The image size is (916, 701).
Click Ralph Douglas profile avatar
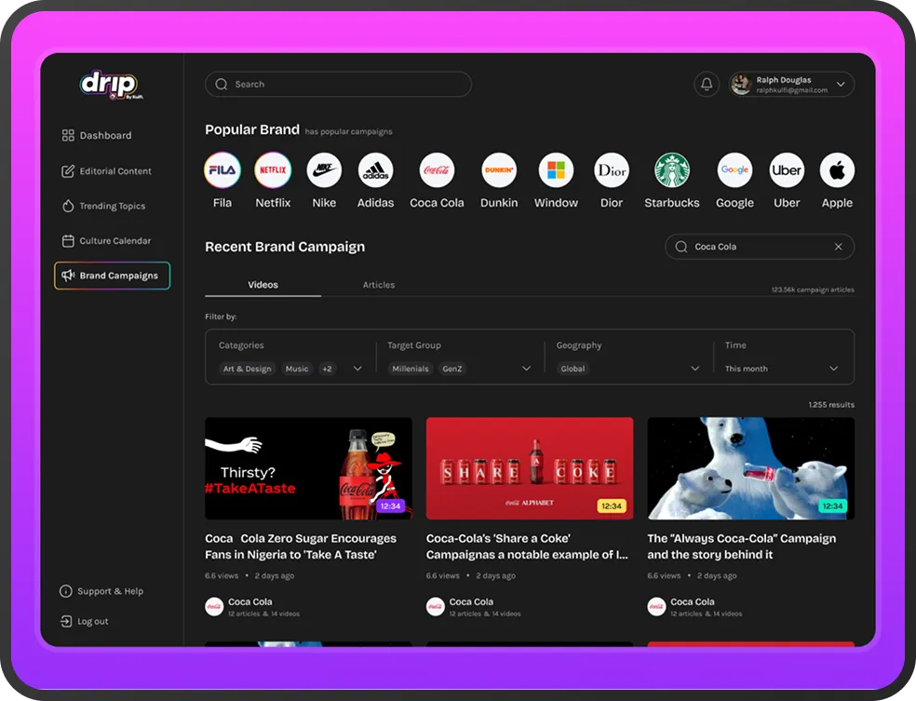pyautogui.click(x=741, y=84)
